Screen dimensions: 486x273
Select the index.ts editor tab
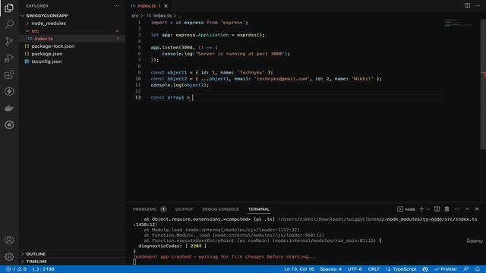(147, 6)
